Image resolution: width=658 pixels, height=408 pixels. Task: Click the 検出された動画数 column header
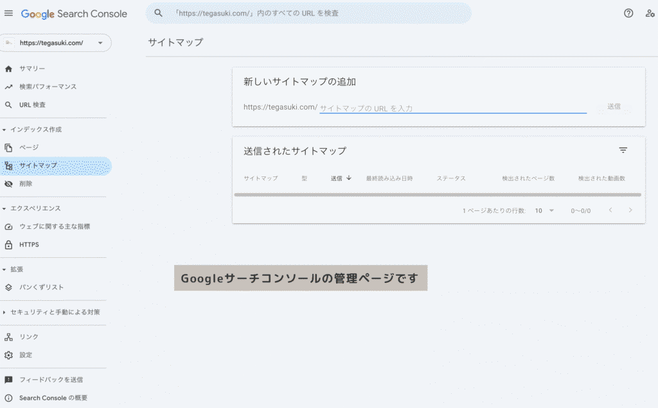[601, 178]
